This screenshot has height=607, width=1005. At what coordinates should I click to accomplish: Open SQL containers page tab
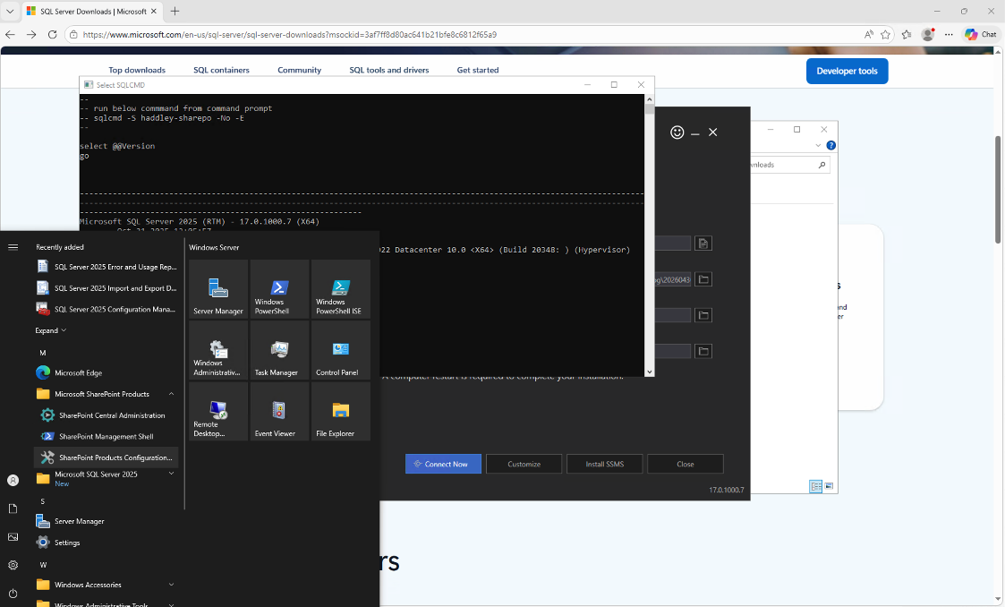[x=221, y=70]
